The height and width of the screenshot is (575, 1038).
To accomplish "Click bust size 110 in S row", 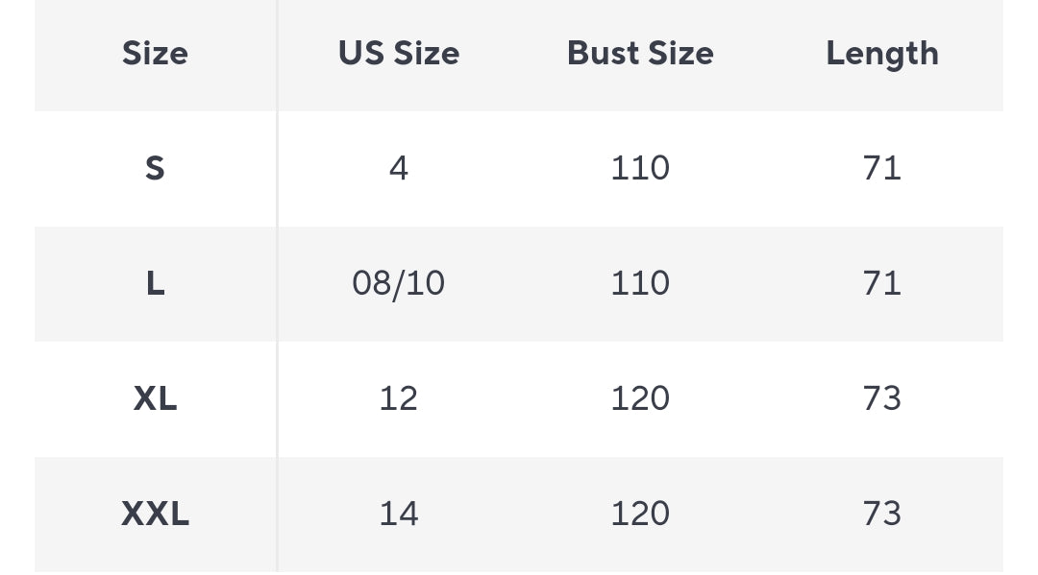I will [x=640, y=169].
